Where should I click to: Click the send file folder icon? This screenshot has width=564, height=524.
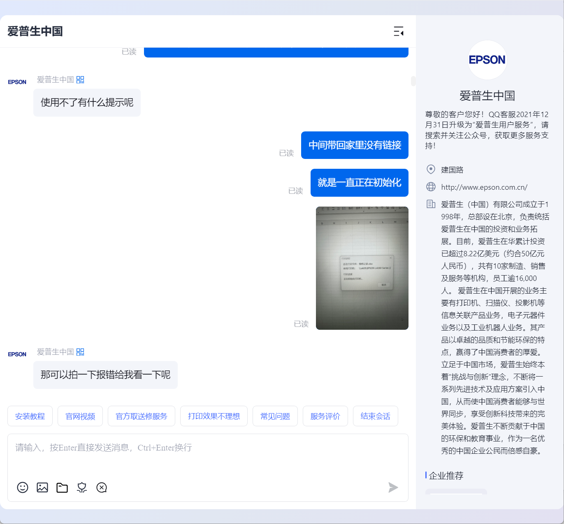point(62,487)
